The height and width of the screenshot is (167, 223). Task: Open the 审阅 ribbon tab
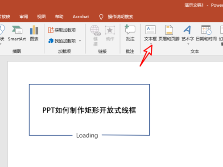[x=24, y=16]
